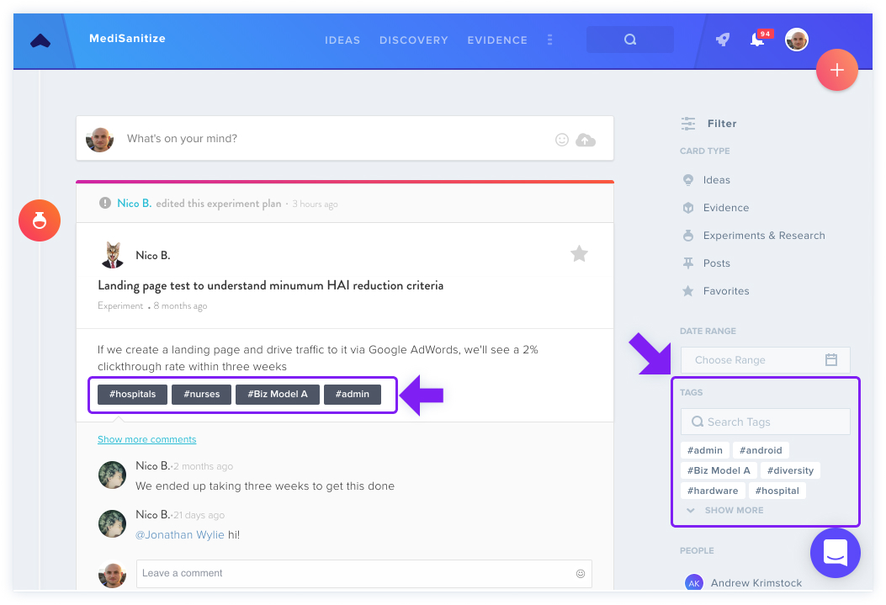Viewport: 886px width, 605px height.
Task: Click the red plus create button
Action: tap(837, 70)
